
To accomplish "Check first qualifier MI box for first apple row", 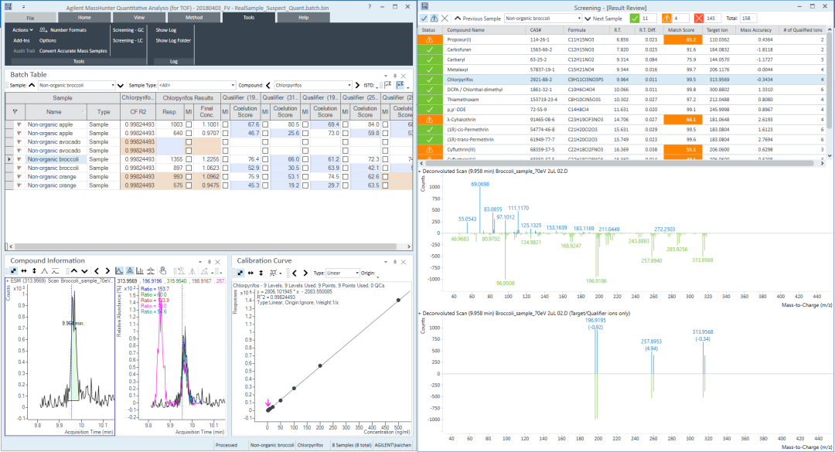I will pos(225,124).
